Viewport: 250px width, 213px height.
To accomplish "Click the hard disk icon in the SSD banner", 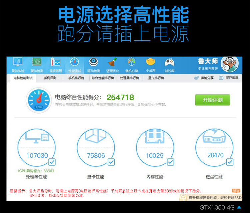I will (x=183, y=198).
